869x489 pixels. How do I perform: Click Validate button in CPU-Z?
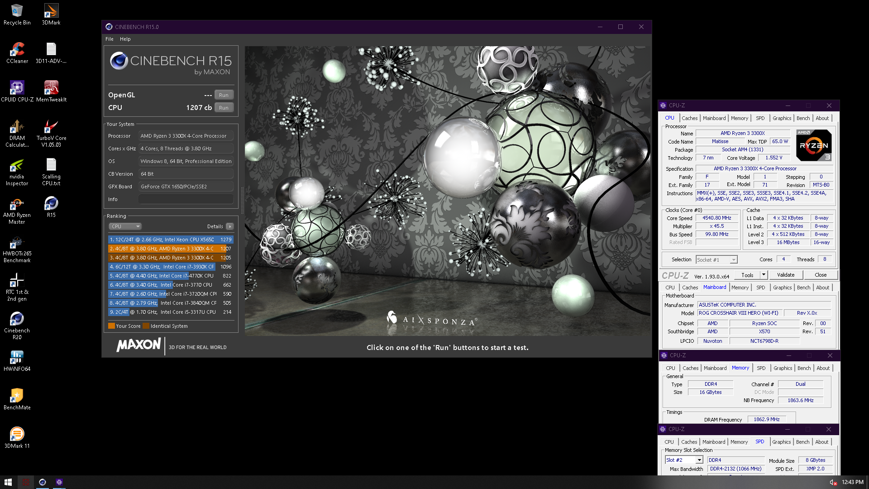[x=786, y=275]
